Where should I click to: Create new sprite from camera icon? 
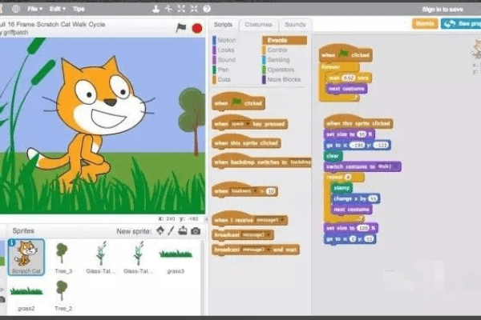(x=196, y=231)
